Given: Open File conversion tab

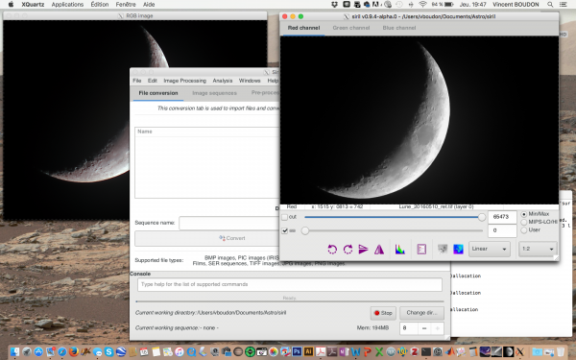Looking at the screenshot, I should 158,93.
